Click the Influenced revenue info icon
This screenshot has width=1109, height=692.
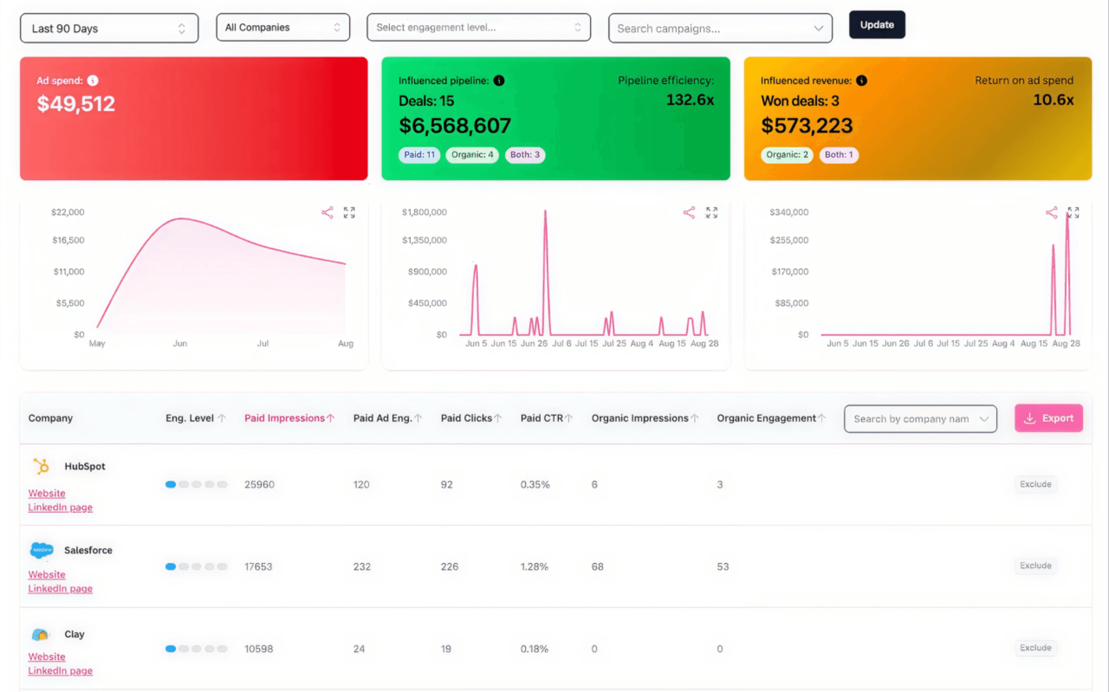[861, 81]
